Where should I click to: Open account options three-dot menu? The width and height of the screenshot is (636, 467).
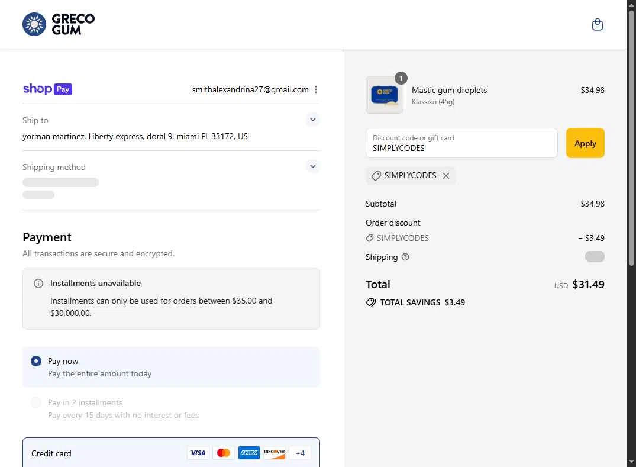[x=316, y=89]
